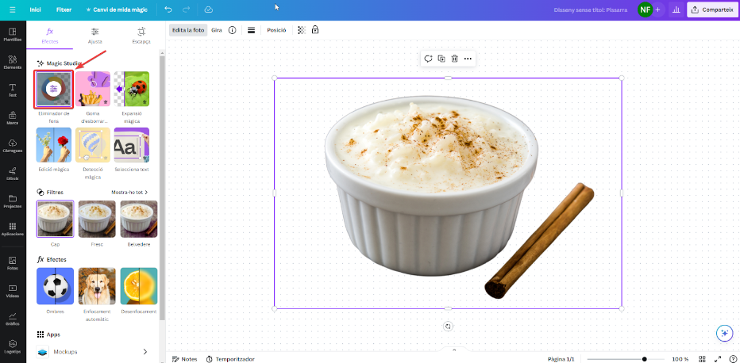
Task: Apply the Fresc filter
Action: coord(97,219)
